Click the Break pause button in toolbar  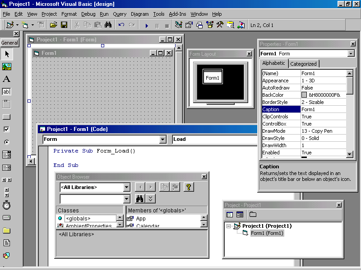click(x=157, y=26)
